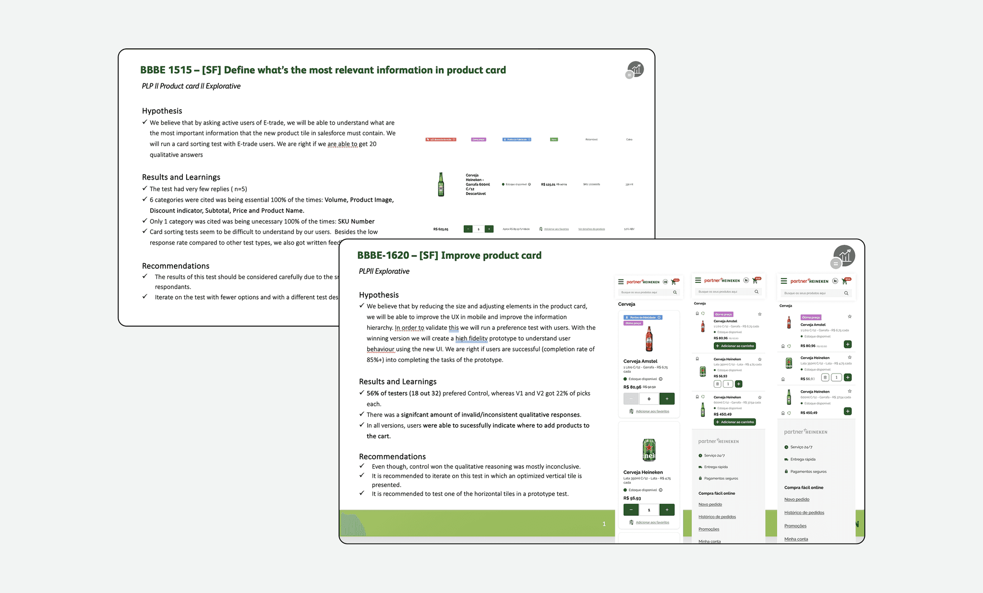Click stock info icon on left Heineken card
This screenshot has width=983, height=593.
click(661, 490)
